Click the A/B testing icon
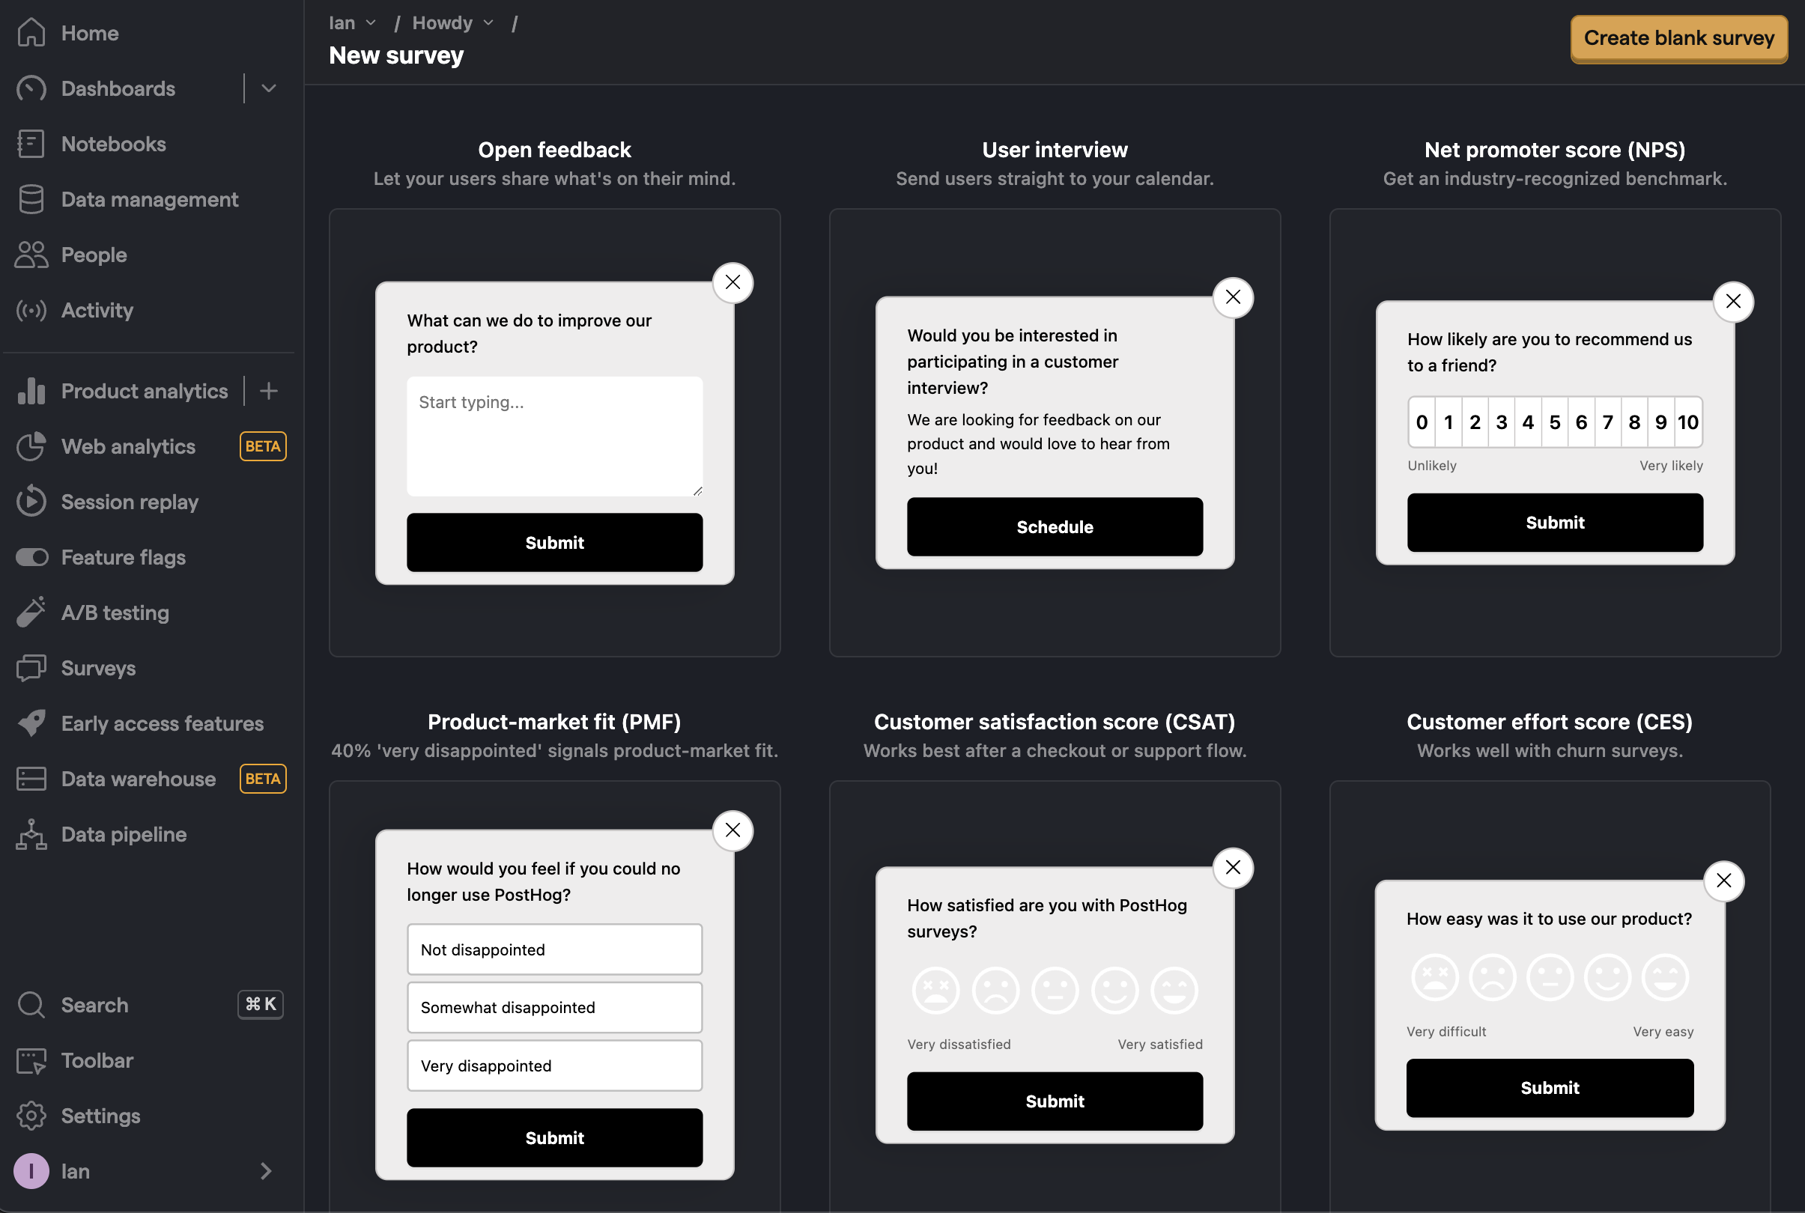This screenshot has width=1805, height=1213. (x=30, y=612)
